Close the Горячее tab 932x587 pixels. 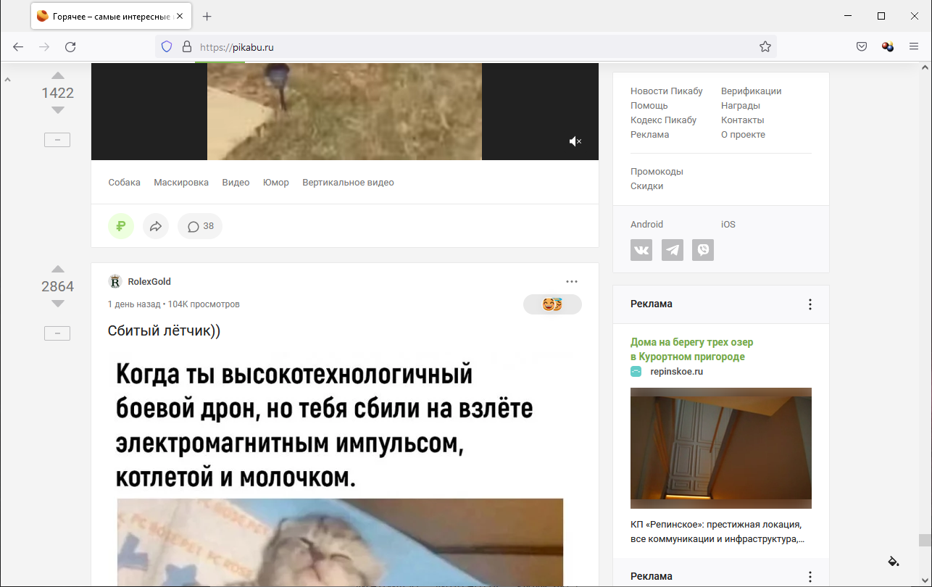[x=180, y=16]
